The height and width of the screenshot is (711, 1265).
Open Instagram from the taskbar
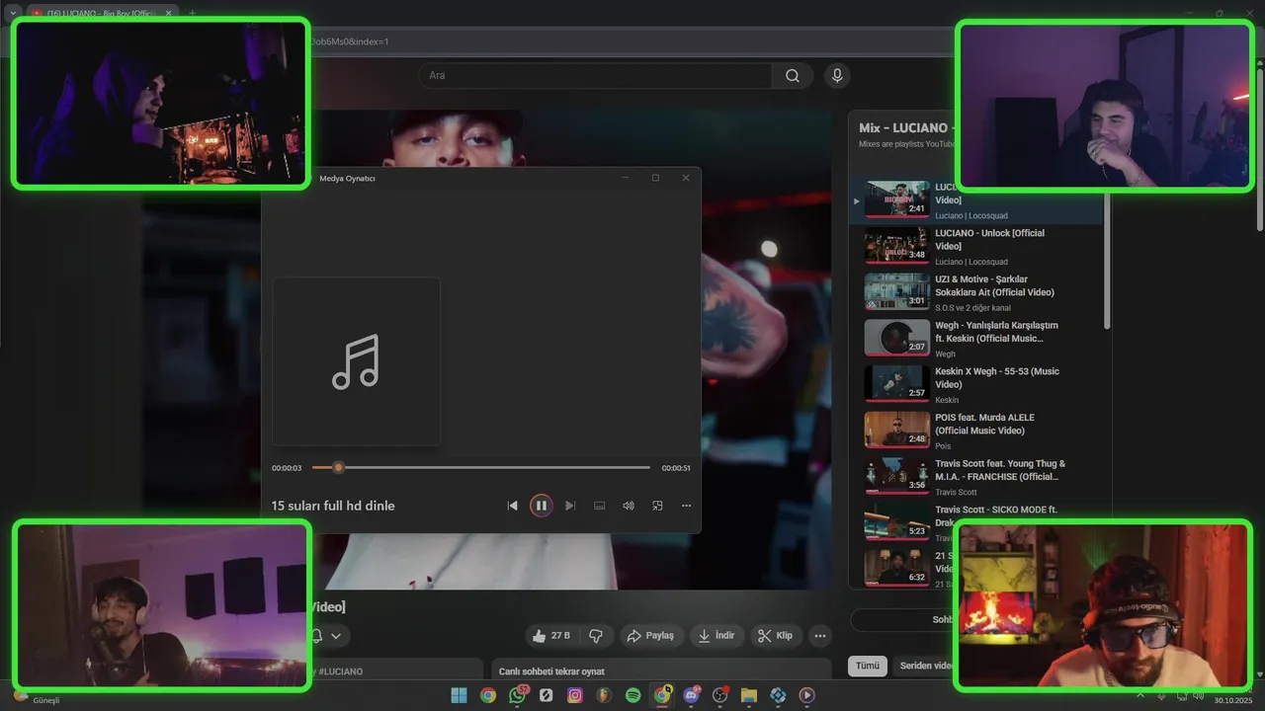(x=575, y=695)
